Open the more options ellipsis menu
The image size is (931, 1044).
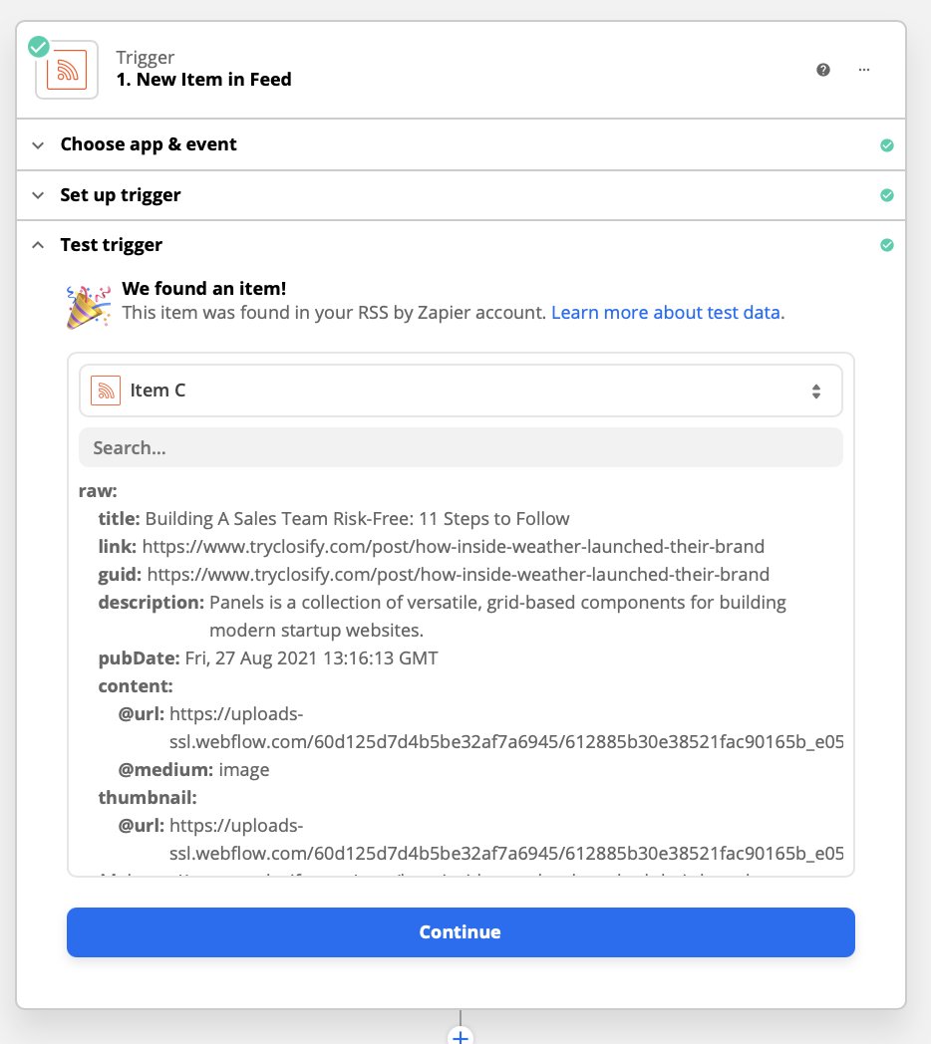click(863, 70)
